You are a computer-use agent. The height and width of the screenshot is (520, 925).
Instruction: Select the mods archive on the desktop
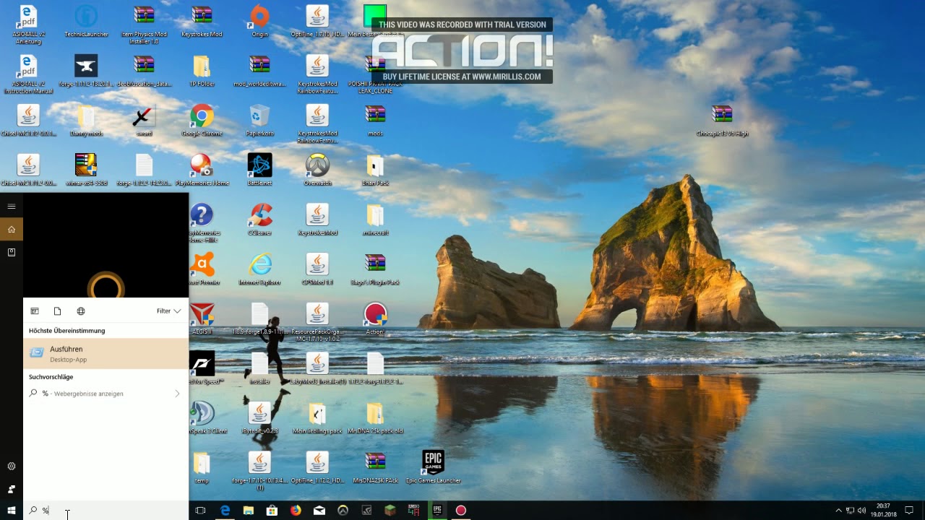pyautogui.click(x=375, y=121)
